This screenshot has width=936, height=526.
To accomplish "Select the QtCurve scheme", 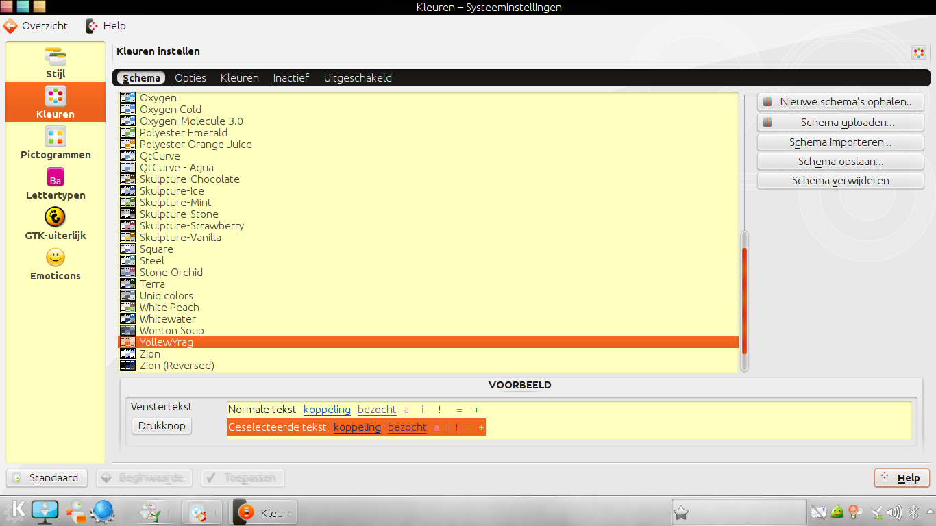I will 428,156.
